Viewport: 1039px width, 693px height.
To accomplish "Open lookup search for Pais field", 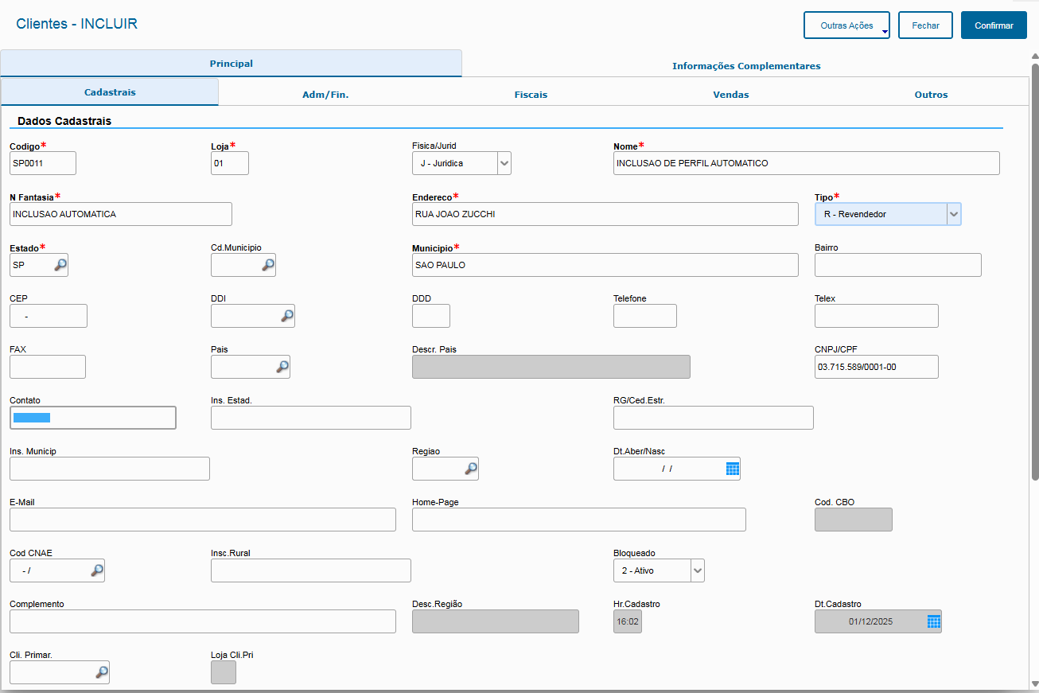I will coord(282,367).
